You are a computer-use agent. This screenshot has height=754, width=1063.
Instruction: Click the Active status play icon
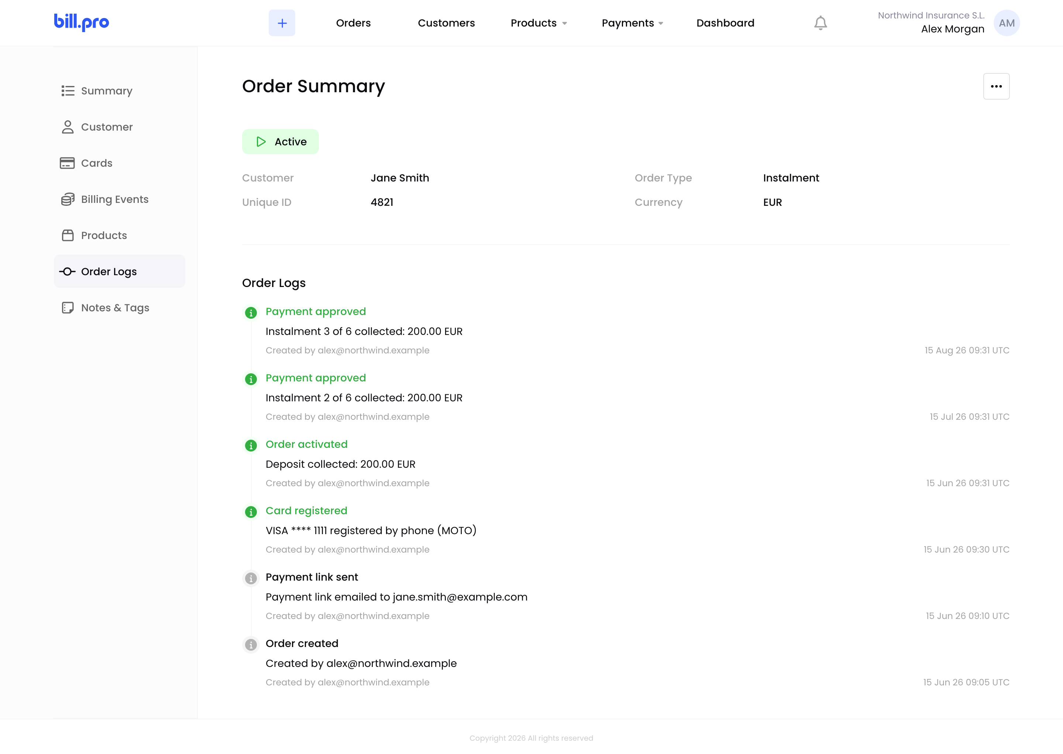tap(261, 142)
